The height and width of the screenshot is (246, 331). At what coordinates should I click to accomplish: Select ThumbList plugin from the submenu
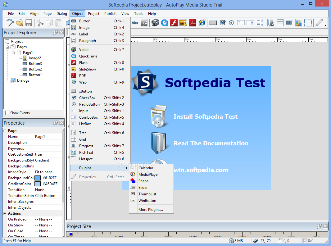(151, 194)
